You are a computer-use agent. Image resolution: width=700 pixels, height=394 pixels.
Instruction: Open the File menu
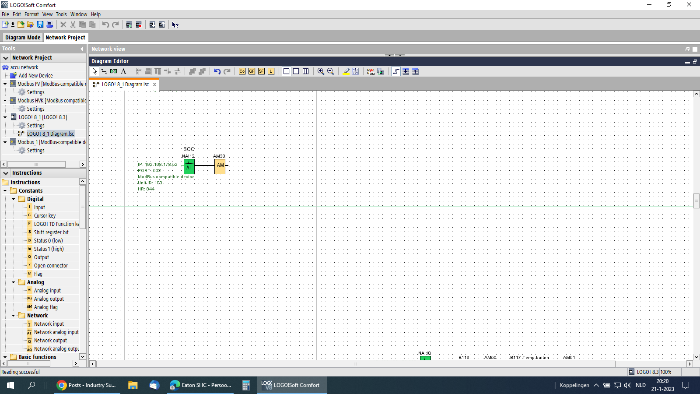pyautogui.click(x=5, y=14)
